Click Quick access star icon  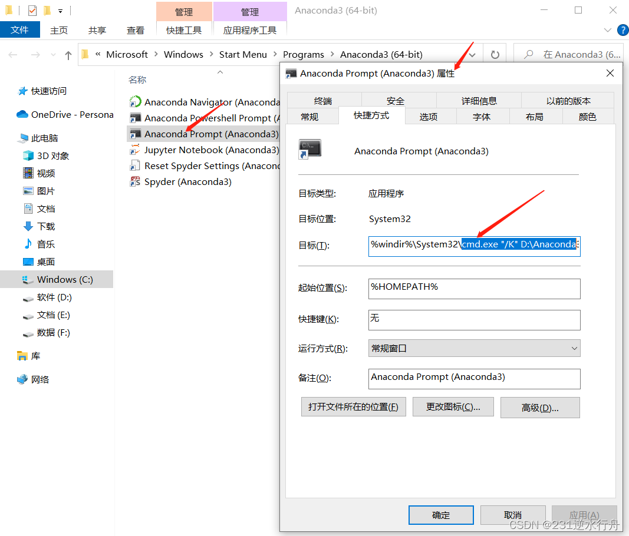pyautogui.click(x=22, y=91)
